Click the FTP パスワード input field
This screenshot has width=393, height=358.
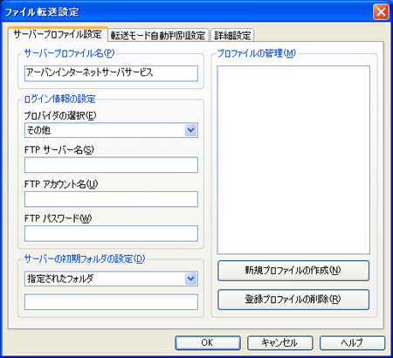(x=111, y=233)
